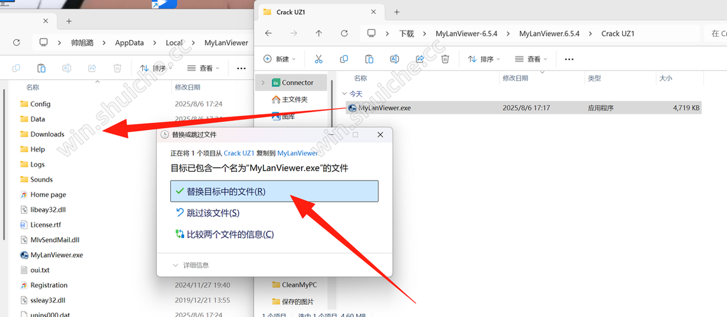
Task: Select Connector in the navigation pane
Action: 293,83
